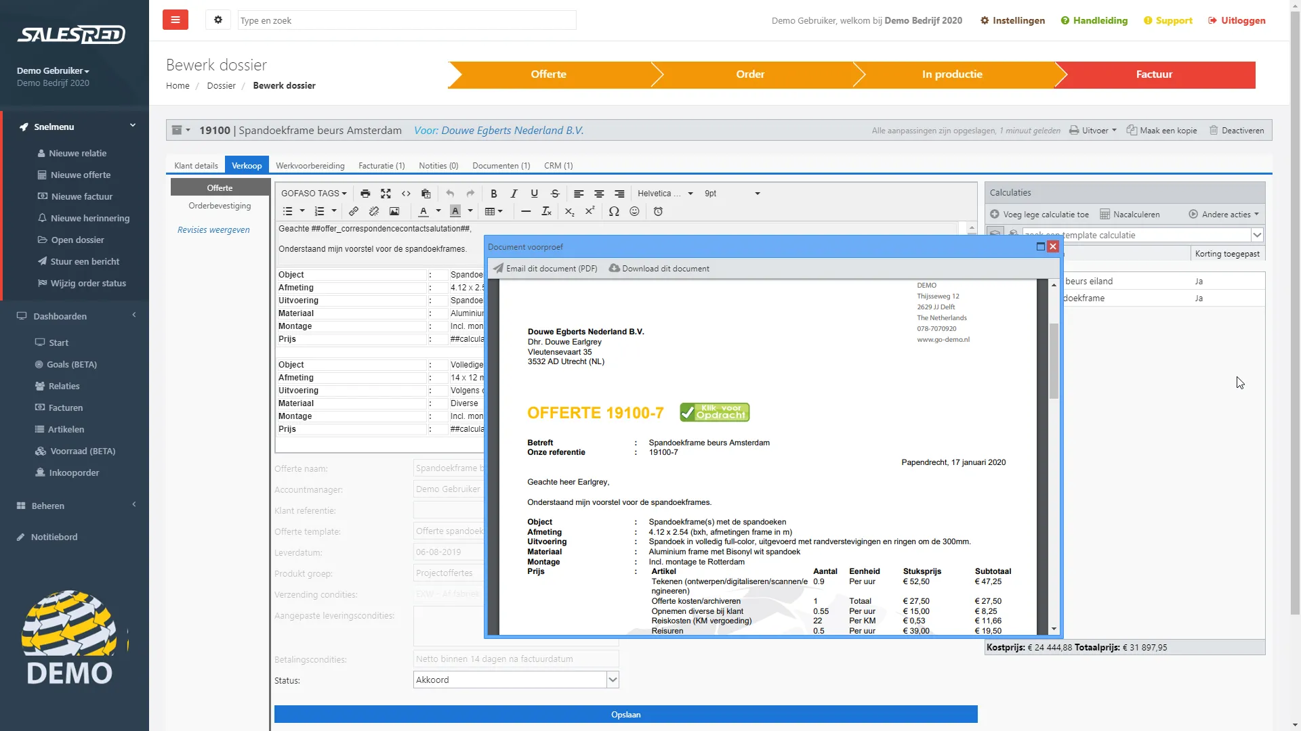Open the table insert dropdown

pos(494,212)
